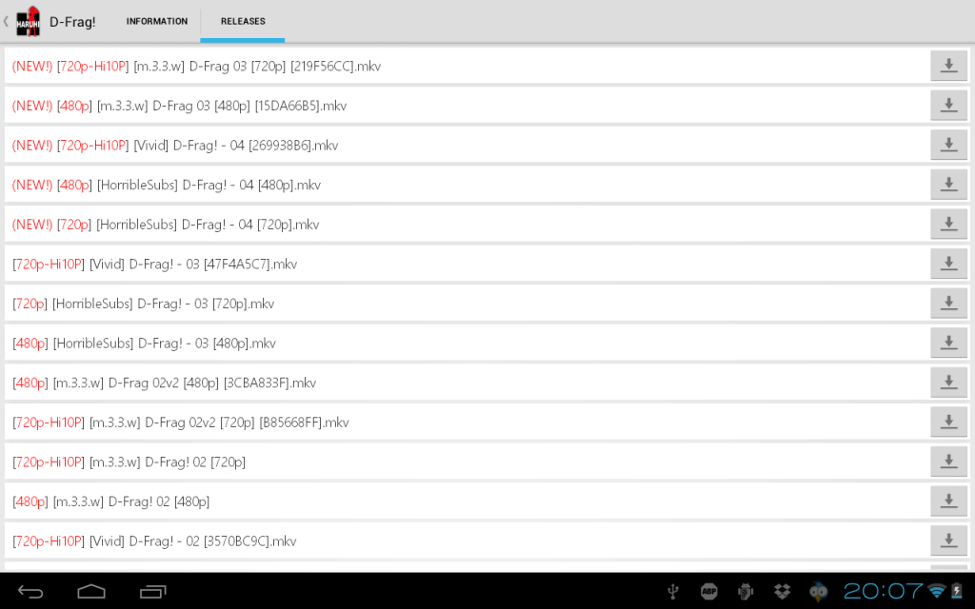Download Vivid D-Frag! - 04 269938B6.mkv
Screen dimensions: 975x609
(948, 145)
